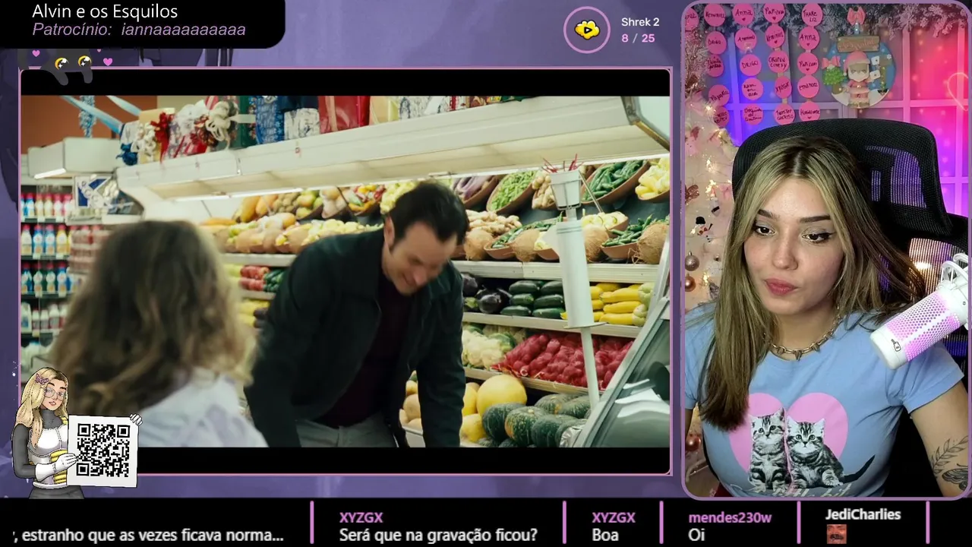Click the "Patrocínio: iannaaaaaaaaaa" sponsor line
The image size is (972, 547).
(139, 30)
